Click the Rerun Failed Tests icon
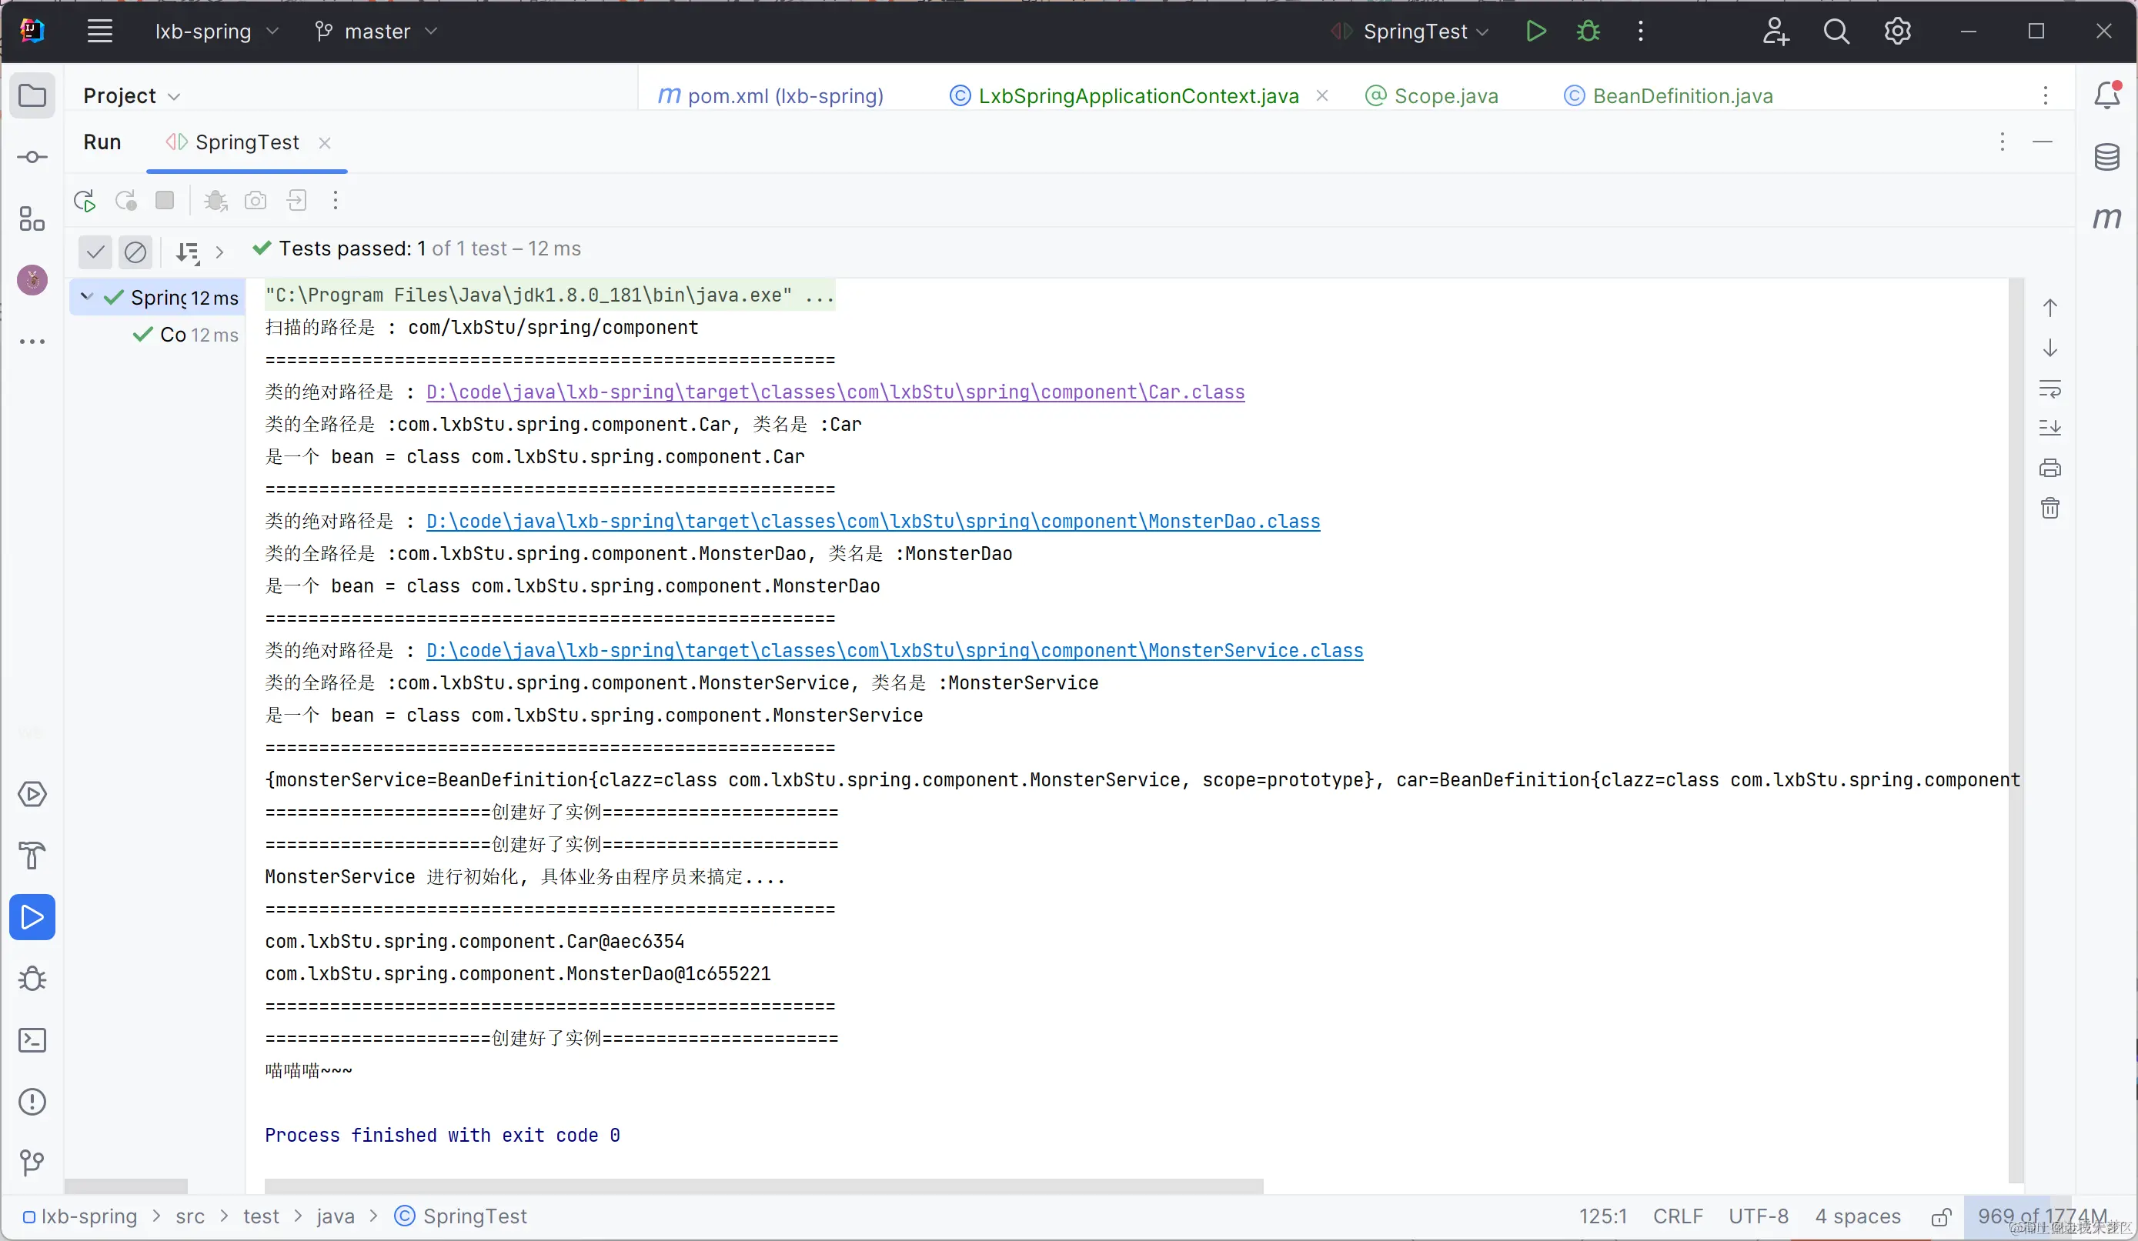Image resolution: width=2138 pixels, height=1241 pixels. coord(125,201)
